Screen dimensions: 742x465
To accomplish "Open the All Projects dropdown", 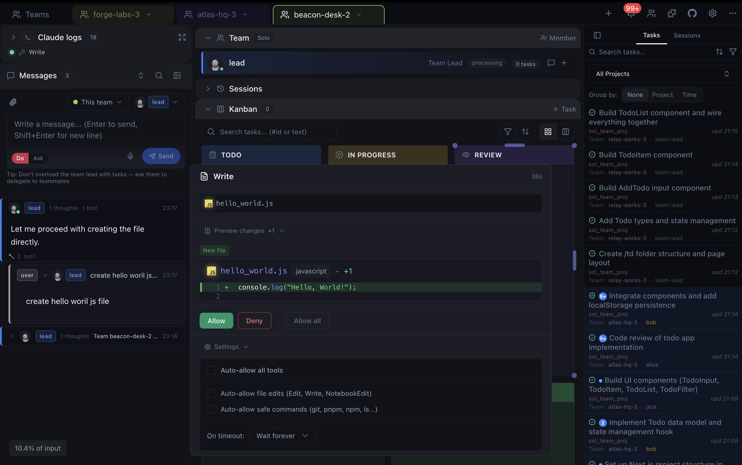I will [663, 74].
